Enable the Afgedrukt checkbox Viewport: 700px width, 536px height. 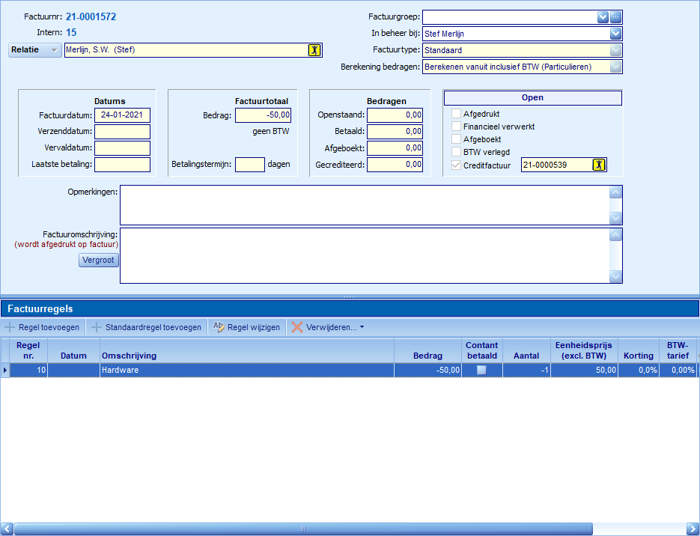tap(457, 114)
